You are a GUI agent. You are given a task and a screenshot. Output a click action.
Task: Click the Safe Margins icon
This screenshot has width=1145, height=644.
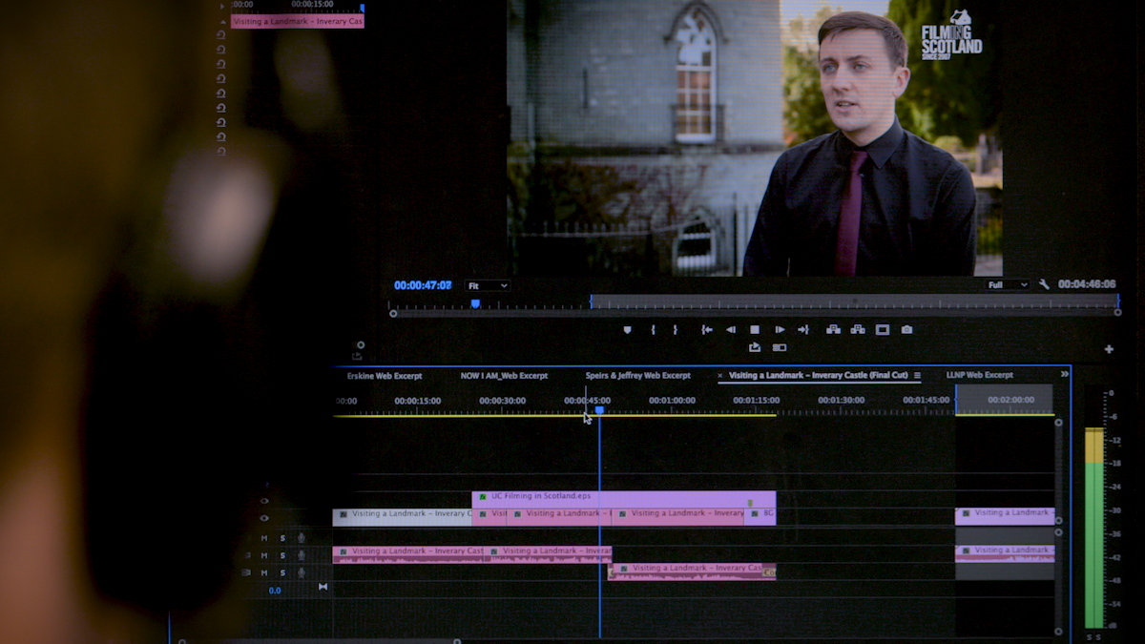[x=883, y=330]
